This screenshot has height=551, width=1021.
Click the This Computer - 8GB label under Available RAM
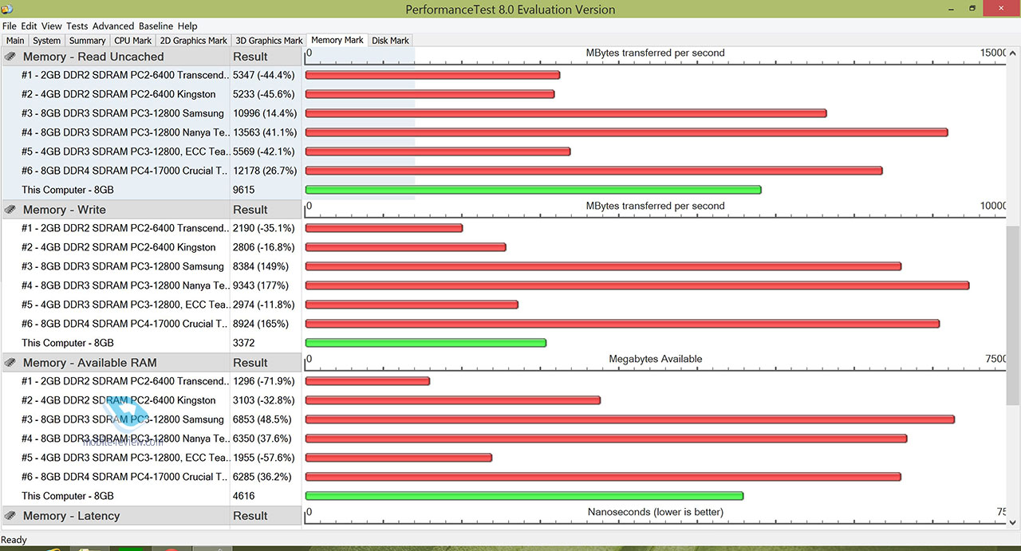click(x=68, y=496)
